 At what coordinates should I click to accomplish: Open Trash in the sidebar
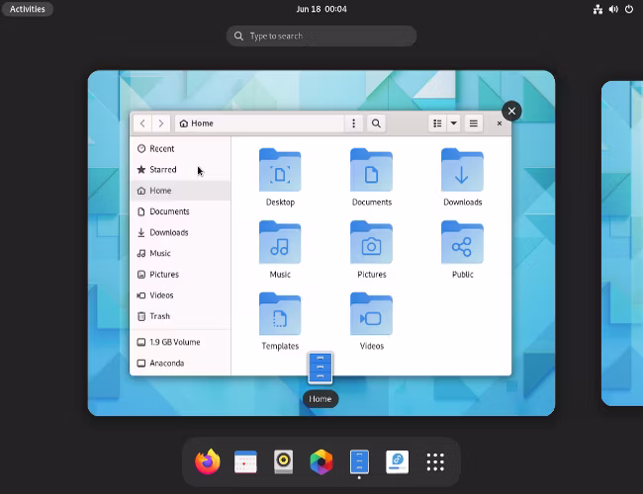pos(180,316)
